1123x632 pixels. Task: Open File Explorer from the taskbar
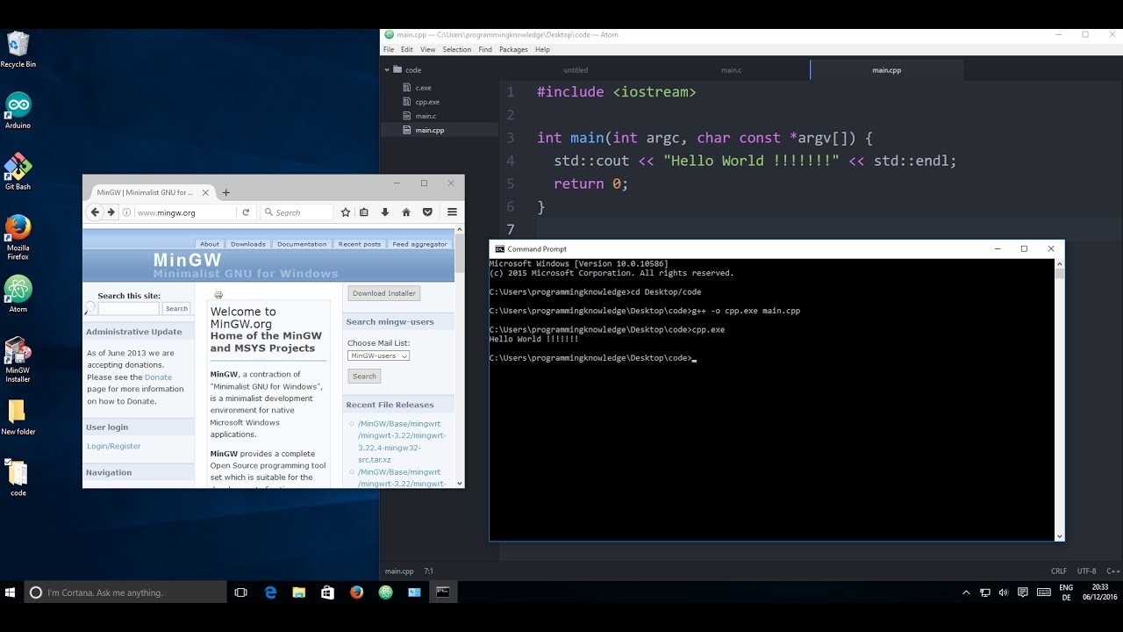[298, 592]
